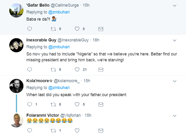Viewport: 186px width, 135px height.
Task: Share Kola'moore's tweet by direct message
Action: 101,104
